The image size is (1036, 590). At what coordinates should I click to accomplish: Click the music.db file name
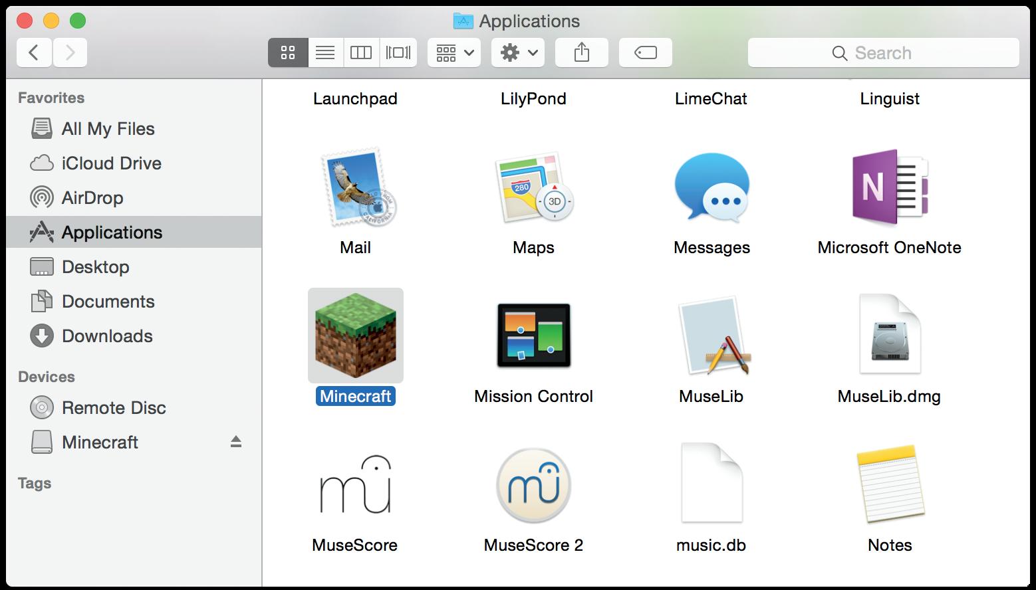point(711,545)
